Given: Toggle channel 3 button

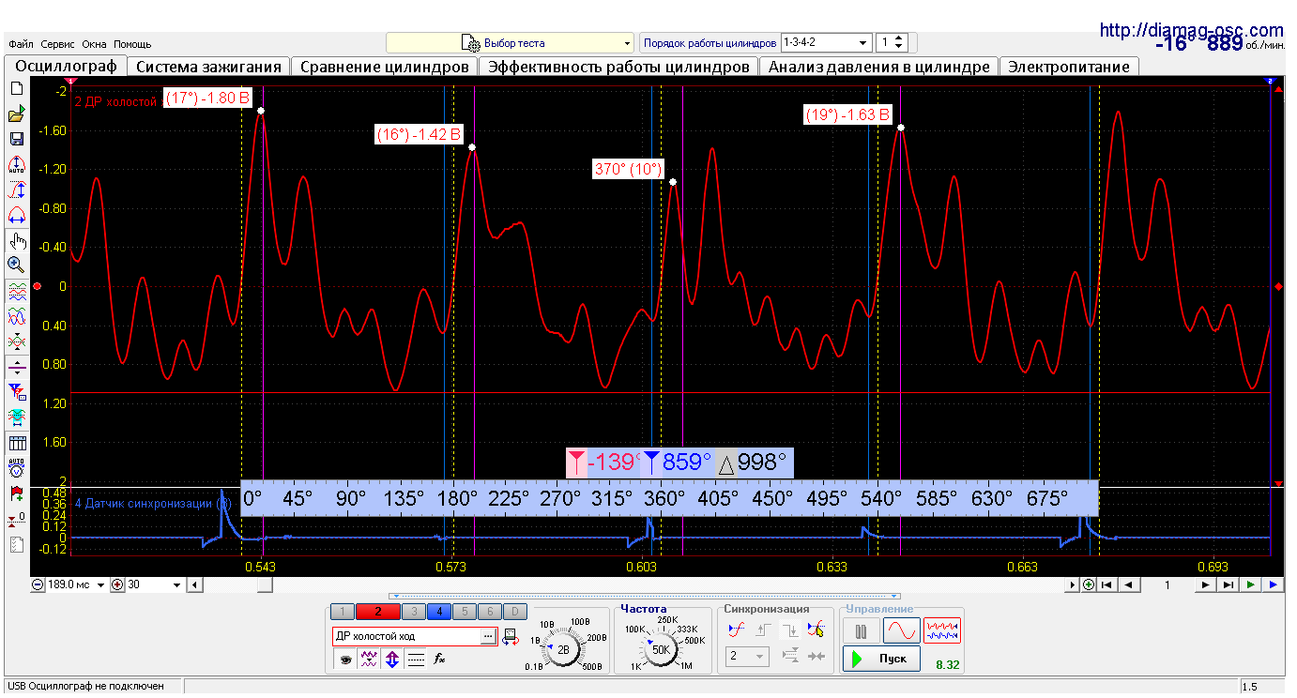Looking at the screenshot, I should pos(414,612).
